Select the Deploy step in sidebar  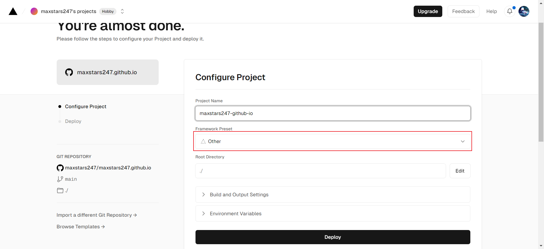73,121
